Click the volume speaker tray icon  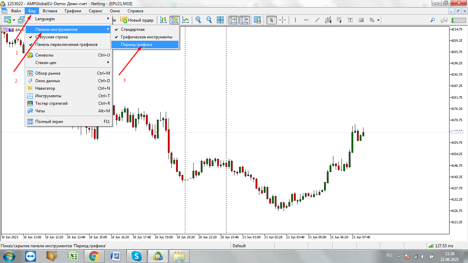point(424,256)
